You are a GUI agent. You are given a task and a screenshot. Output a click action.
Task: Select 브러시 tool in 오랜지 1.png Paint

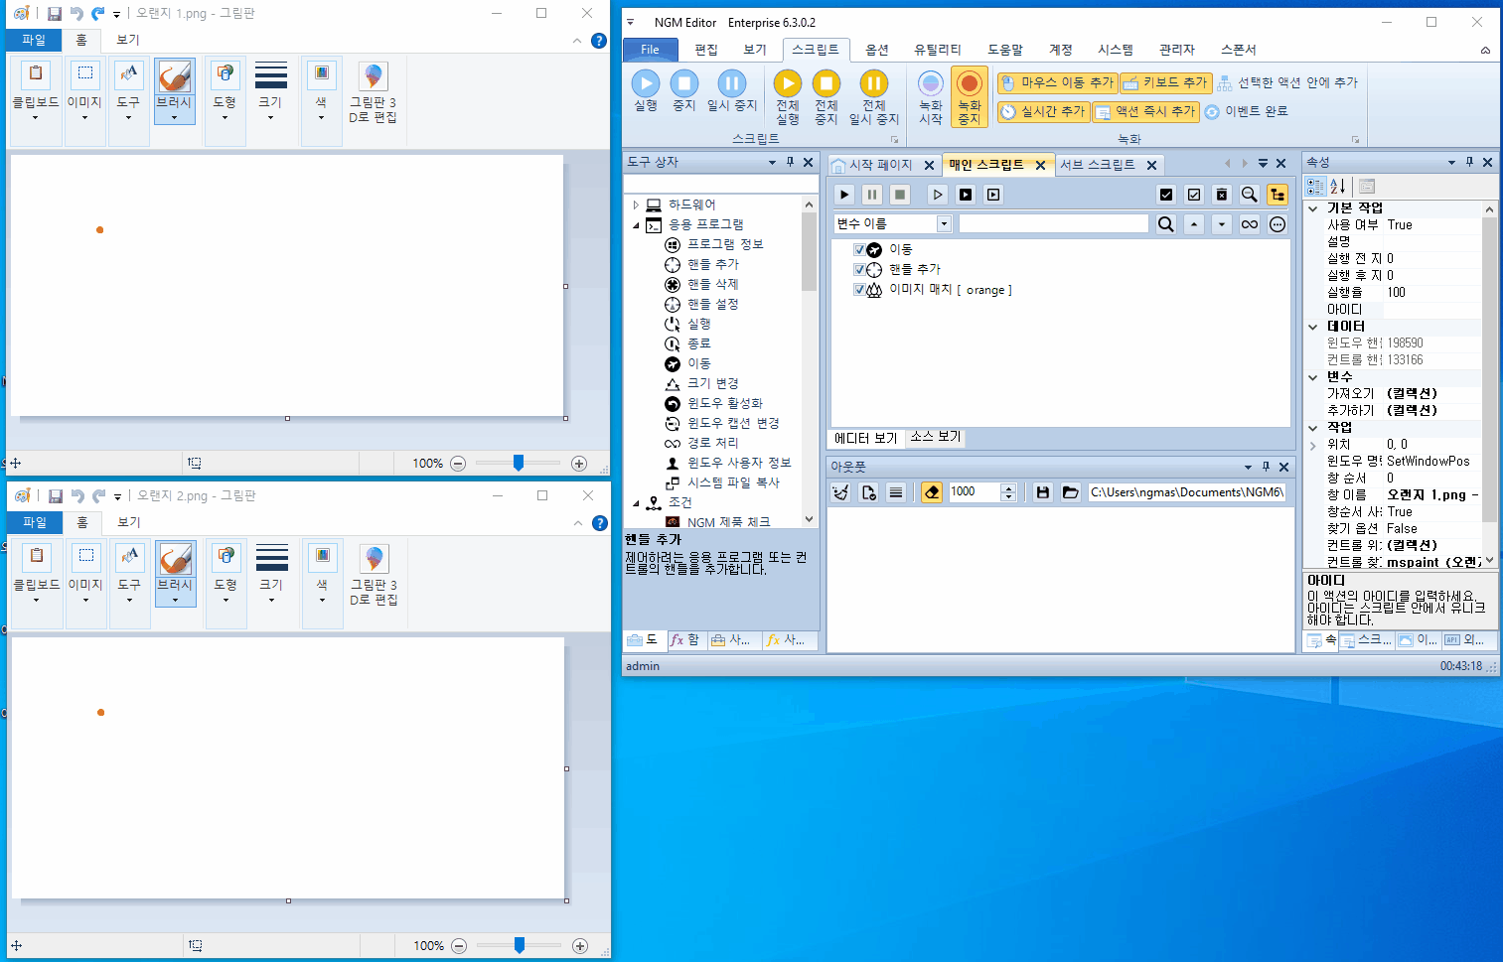[x=174, y=90]
